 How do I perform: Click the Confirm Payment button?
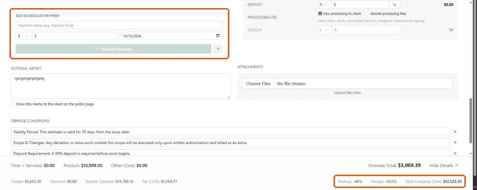[x=113, y=49]
